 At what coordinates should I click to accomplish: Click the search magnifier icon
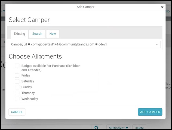click(x=96, y=127)
